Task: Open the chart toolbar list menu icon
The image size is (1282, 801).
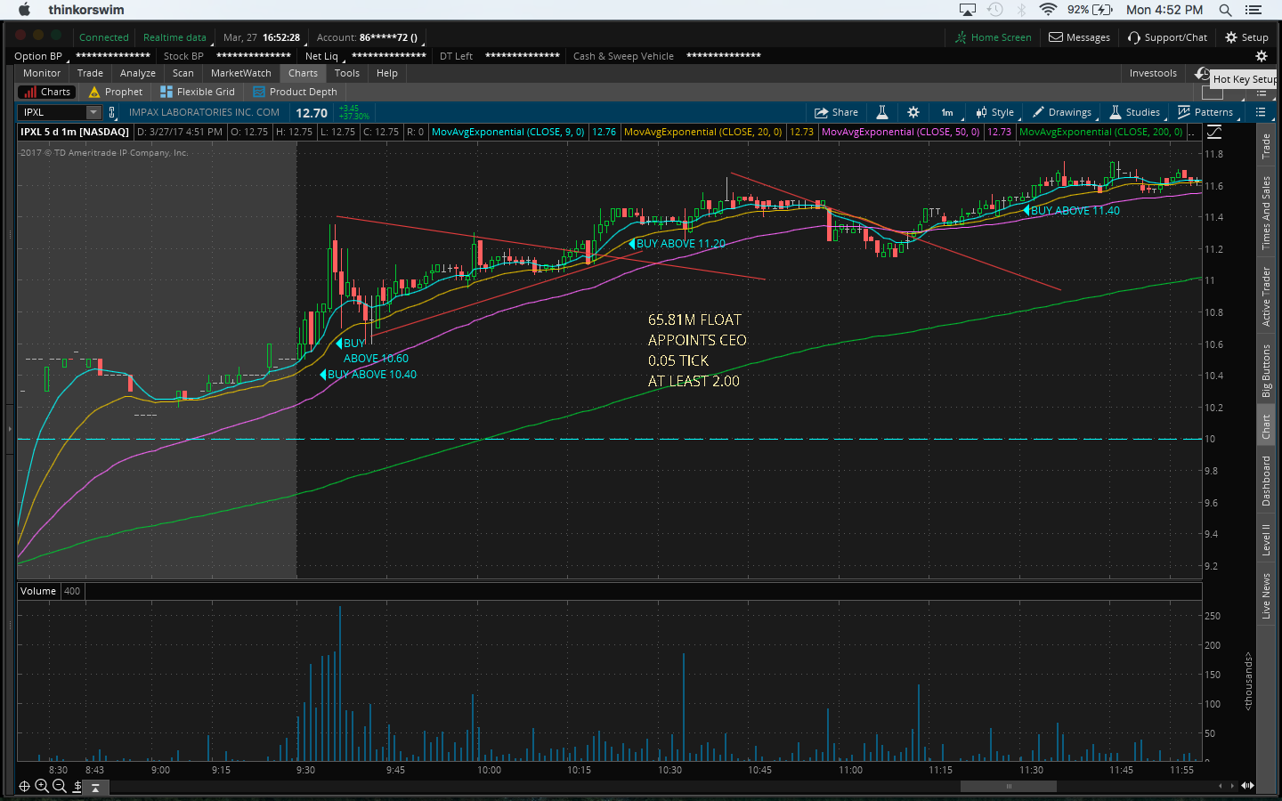Action: [1261, 112]
